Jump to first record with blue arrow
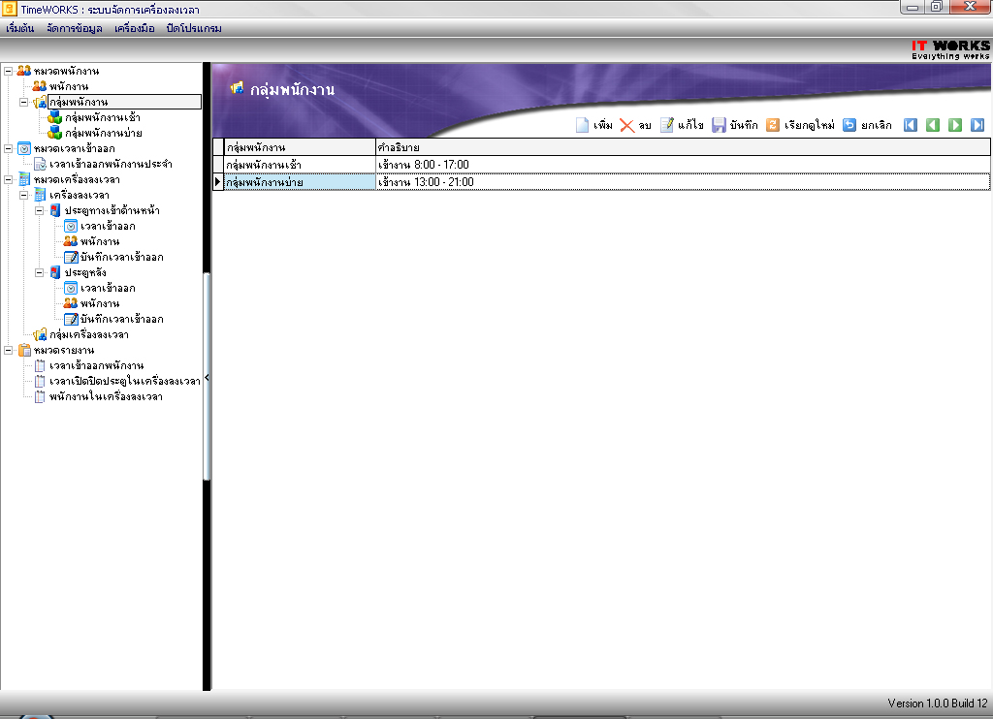The height and width of the screenshot is (719, 993). (911, 125)
